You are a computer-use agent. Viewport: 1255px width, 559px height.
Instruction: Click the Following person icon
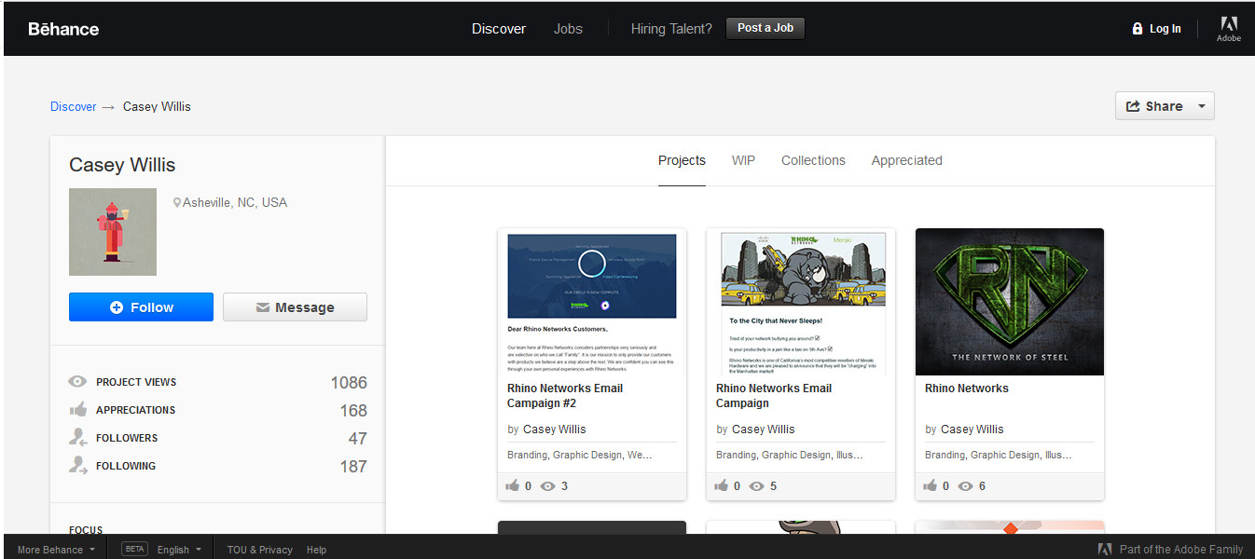pyautogui.click(x=78, y=466)
